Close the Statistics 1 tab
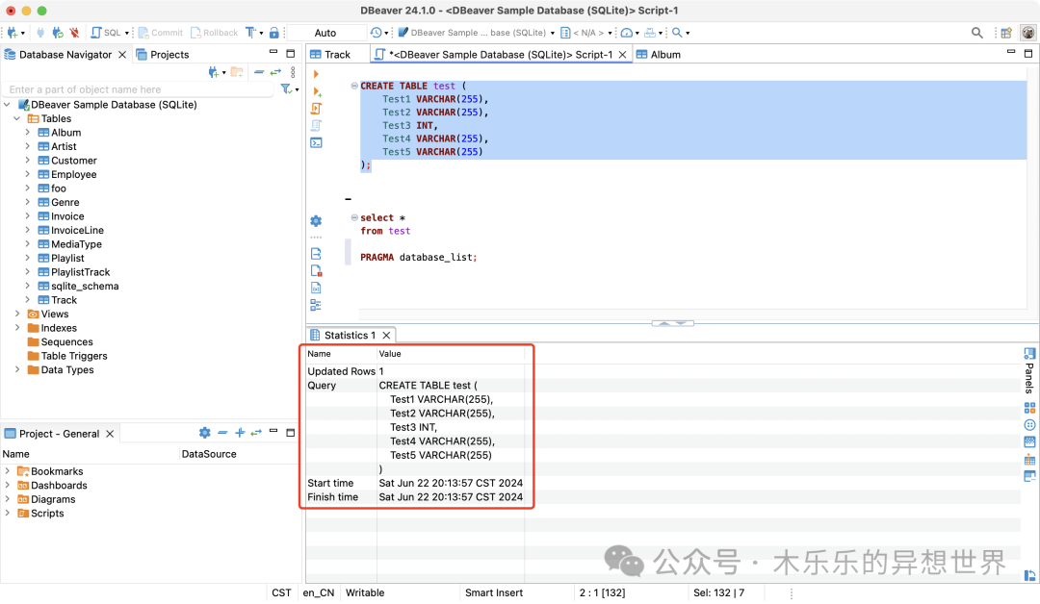The height and width of the screenshot is (604, 1040). (386, 335)
